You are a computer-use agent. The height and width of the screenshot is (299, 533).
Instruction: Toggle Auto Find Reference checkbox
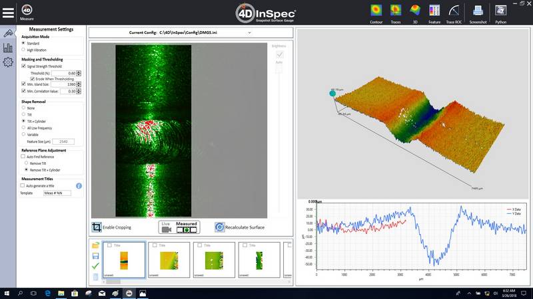point(23,157)
